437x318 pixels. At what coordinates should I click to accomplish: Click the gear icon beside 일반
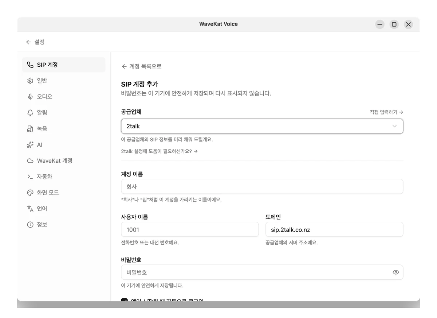(x=30, y=81)
